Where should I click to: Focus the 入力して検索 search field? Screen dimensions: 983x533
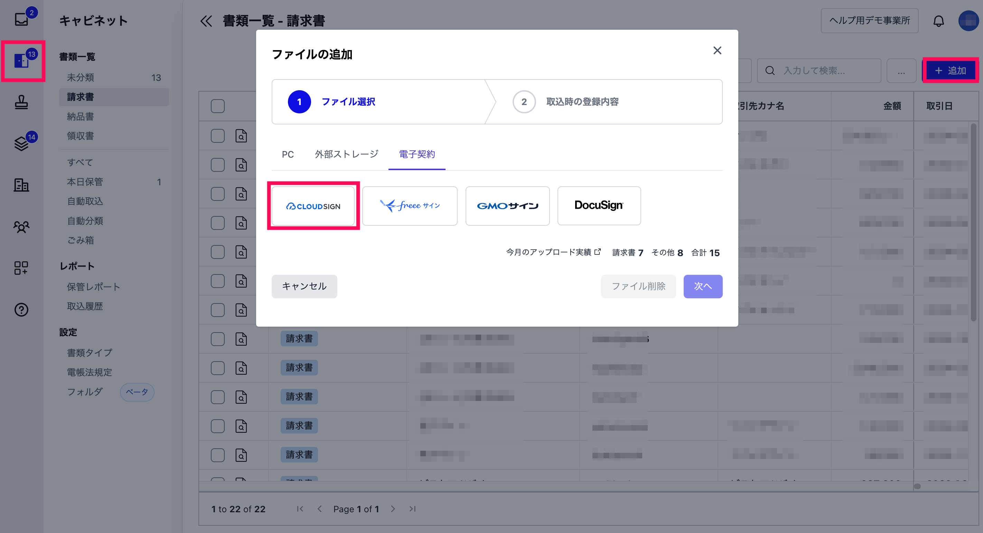point(818,71)
